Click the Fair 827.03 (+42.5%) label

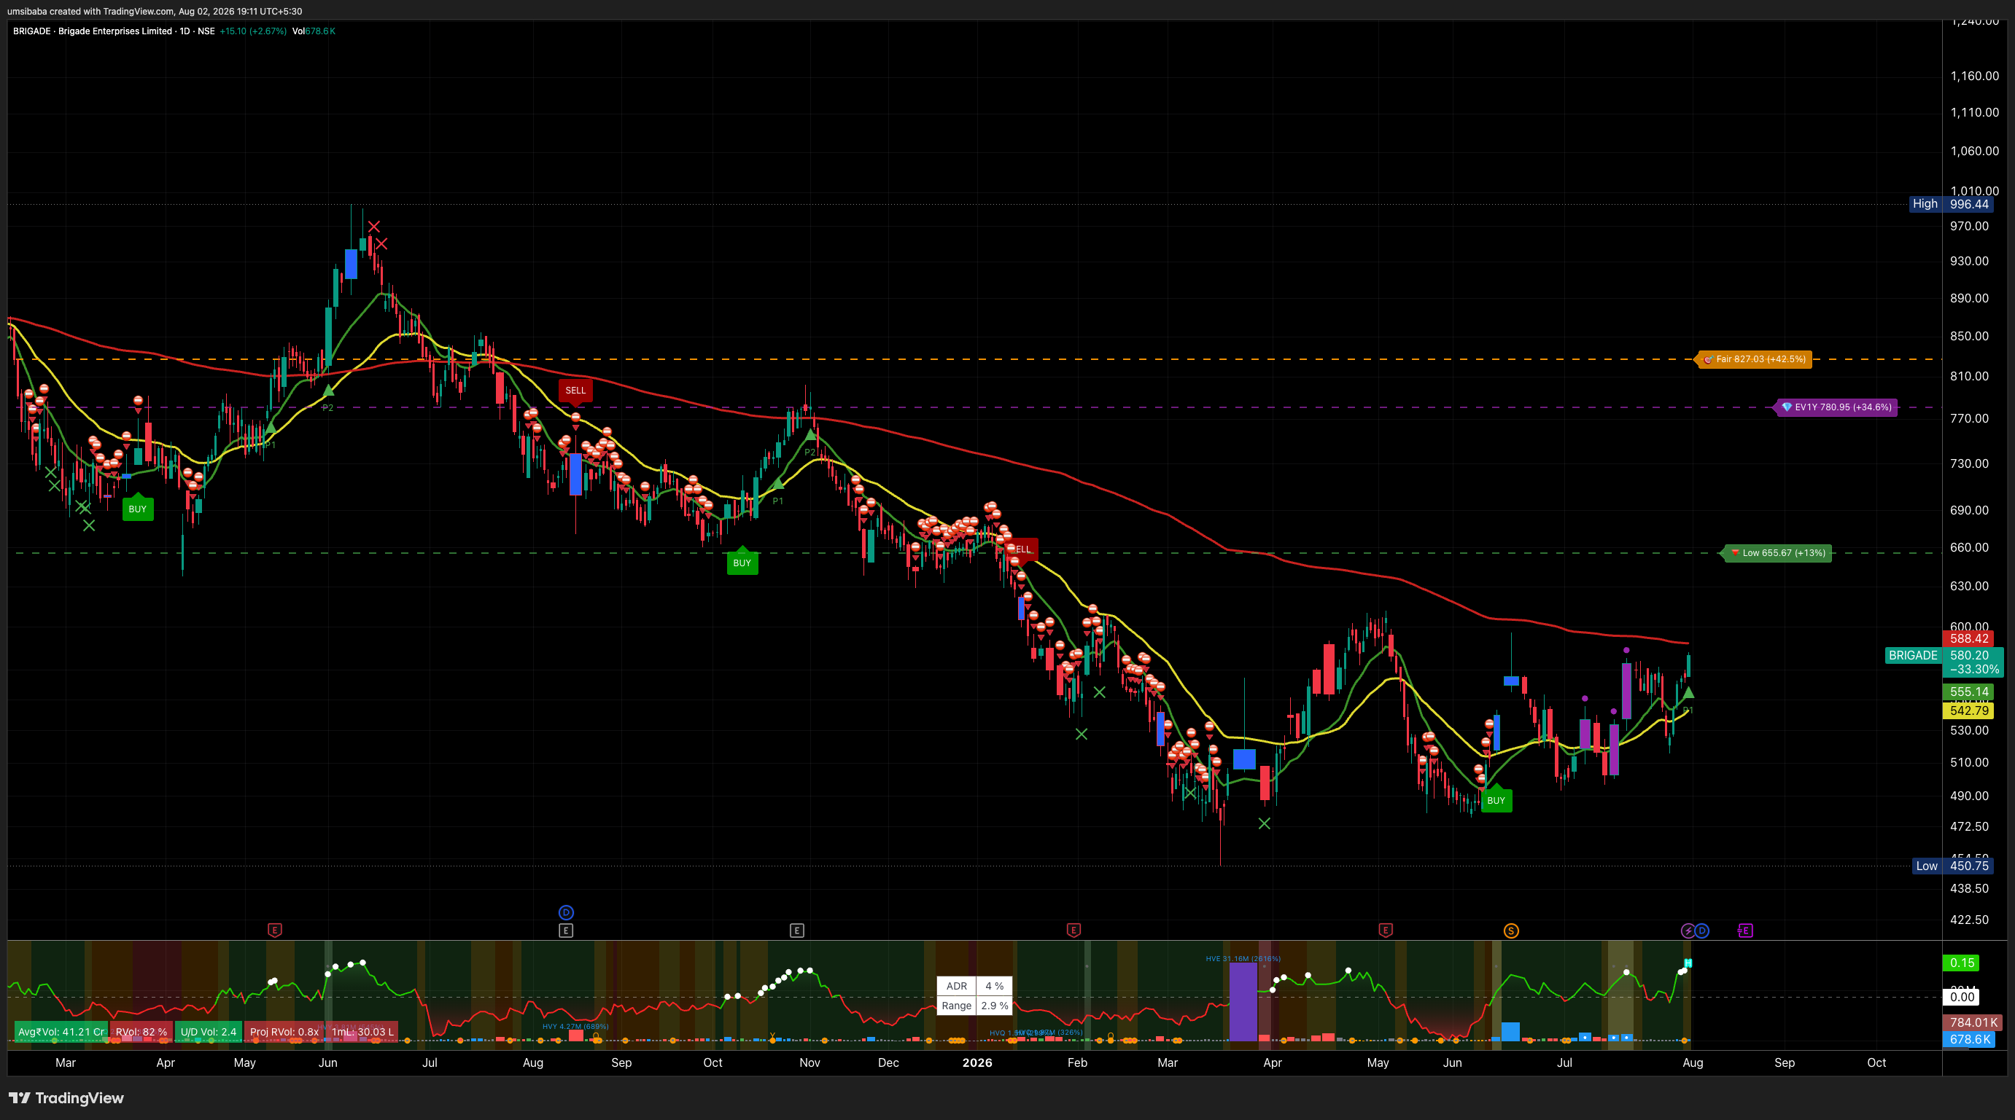tap(1755, 359)
